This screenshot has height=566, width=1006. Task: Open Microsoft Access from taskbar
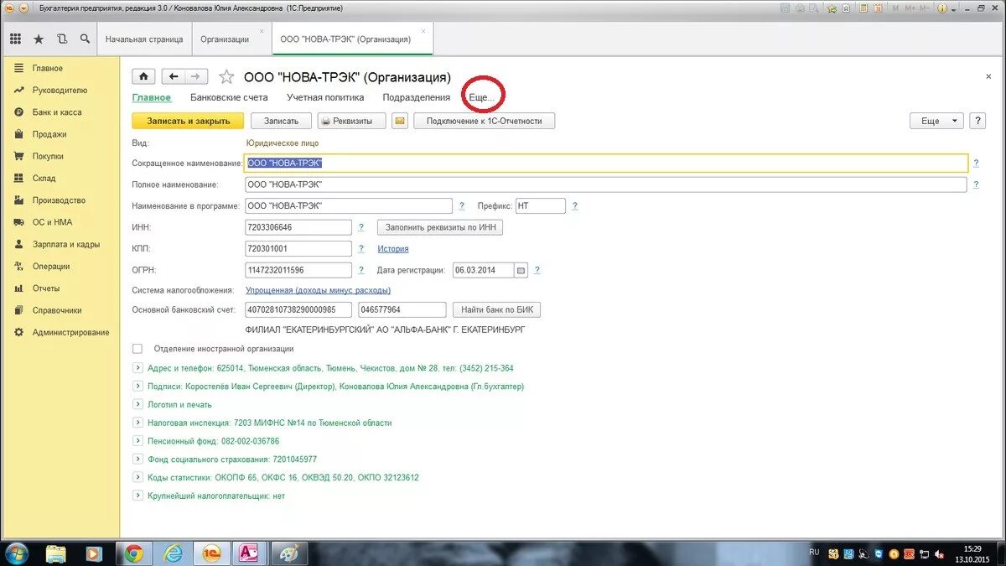pyautogui.click(x=249, y=553)
